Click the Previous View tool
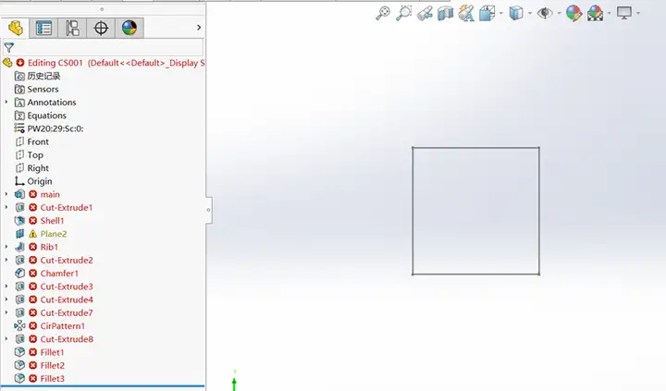The image size is (666, 391). click(x=425, y=13)
